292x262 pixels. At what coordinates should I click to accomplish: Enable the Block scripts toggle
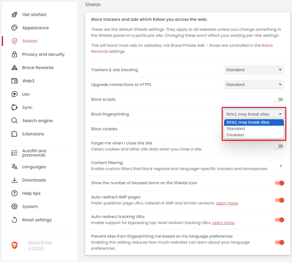pyautogui.click(x=278, y=99)
